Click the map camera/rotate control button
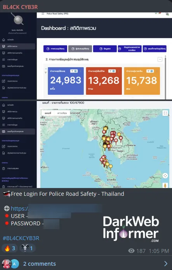172x270 pixels. (x=165, y=176)
